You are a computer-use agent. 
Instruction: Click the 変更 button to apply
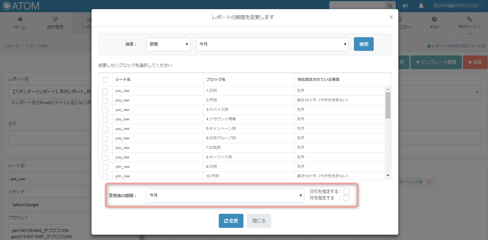click(231, 221)
